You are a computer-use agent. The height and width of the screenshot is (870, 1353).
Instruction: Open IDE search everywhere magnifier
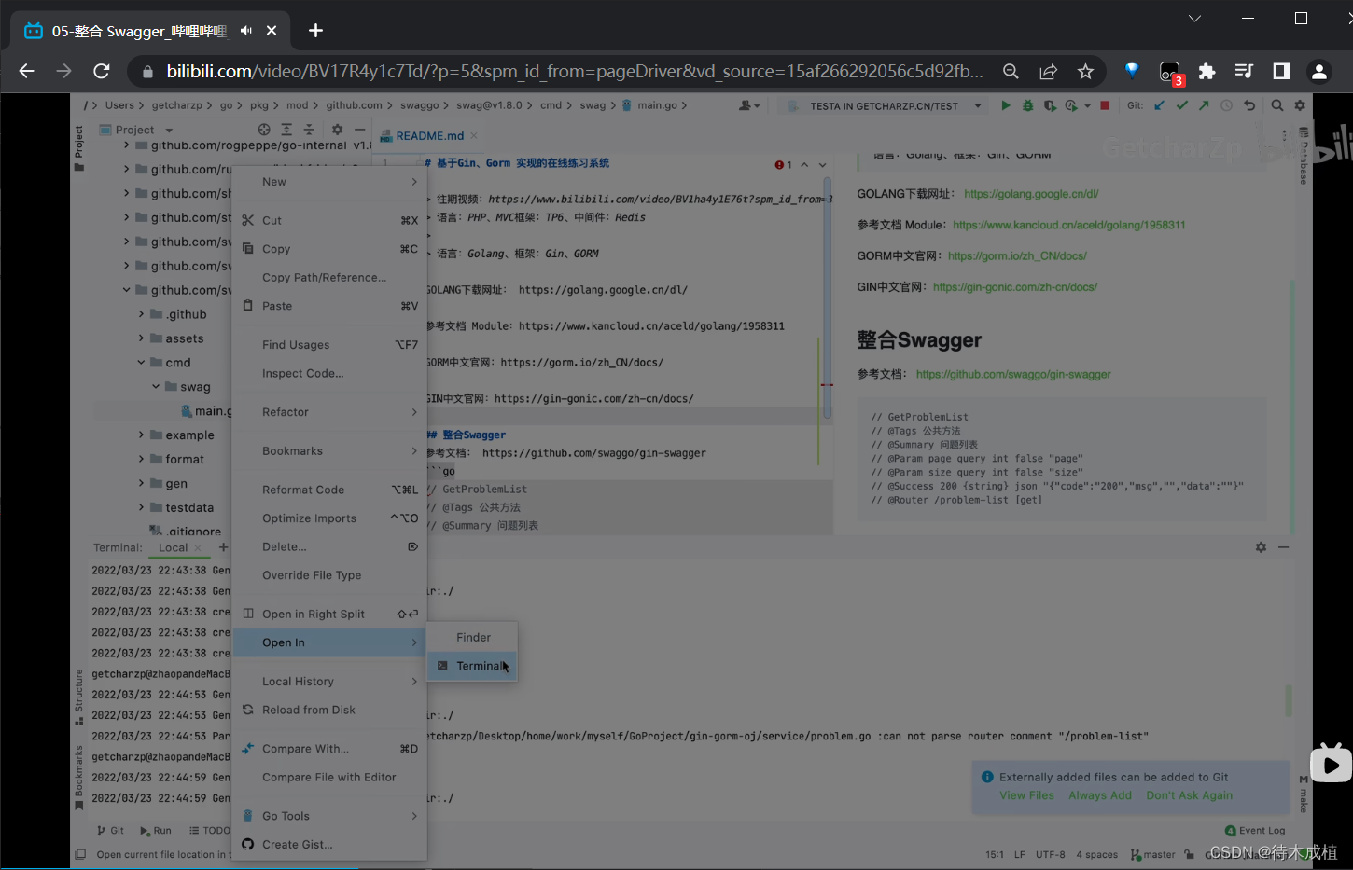click(x=1276, y=105)
